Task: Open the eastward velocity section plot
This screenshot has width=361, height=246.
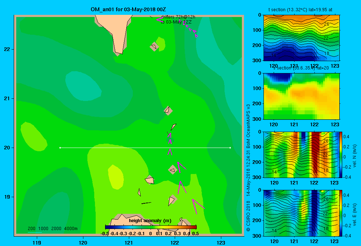Action: (x=301, y=213)
